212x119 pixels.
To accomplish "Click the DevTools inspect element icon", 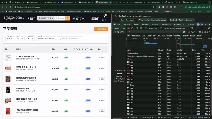I will pos(115,25).
